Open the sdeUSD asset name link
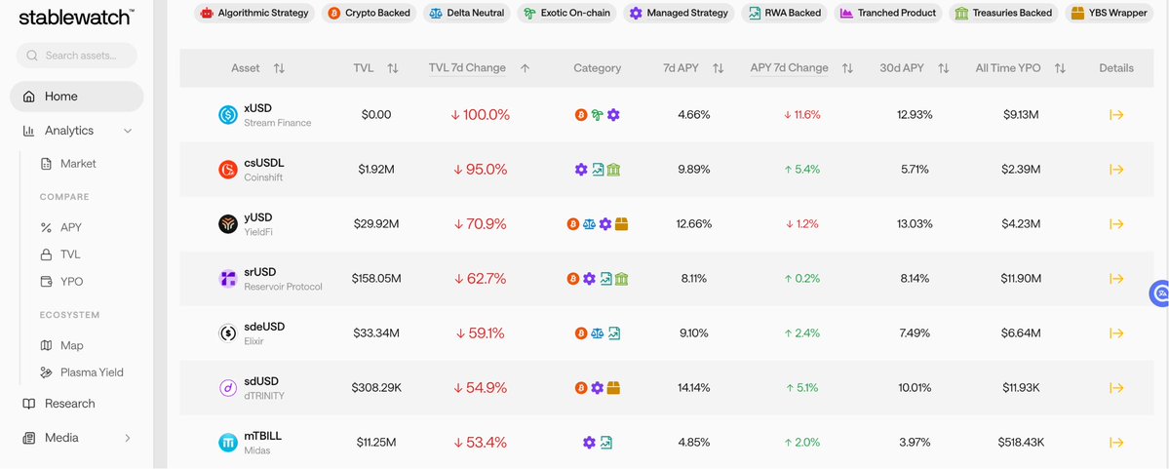This screenshot has height=469, width=1169. pyautogui.click(x=264, y=327)
